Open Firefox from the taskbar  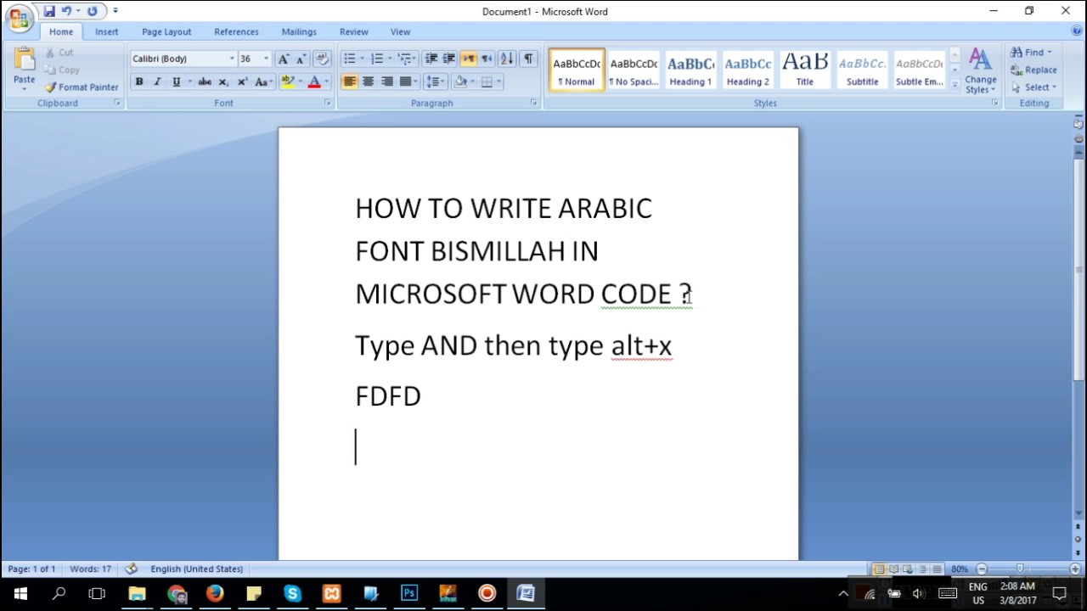pyautogui.click(x=215, y=593)
